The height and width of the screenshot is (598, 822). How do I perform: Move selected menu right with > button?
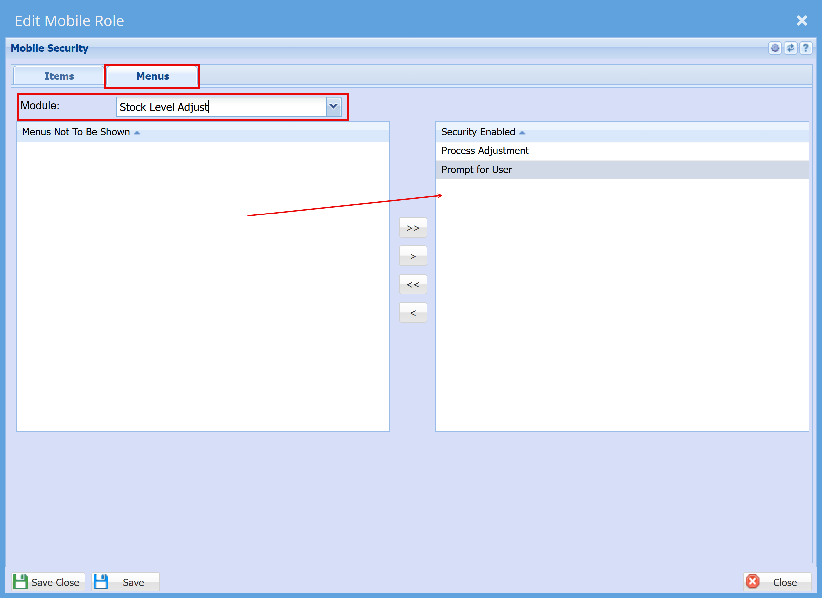tap(413, 256)
